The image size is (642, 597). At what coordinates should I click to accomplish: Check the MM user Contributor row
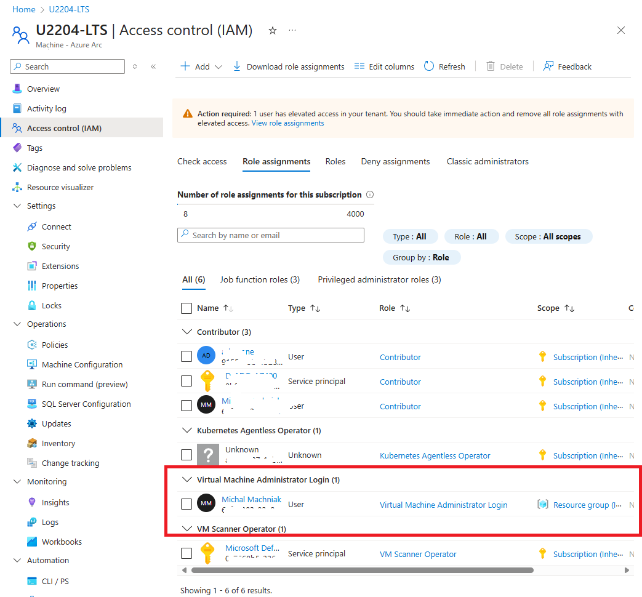tap(187, 406)
